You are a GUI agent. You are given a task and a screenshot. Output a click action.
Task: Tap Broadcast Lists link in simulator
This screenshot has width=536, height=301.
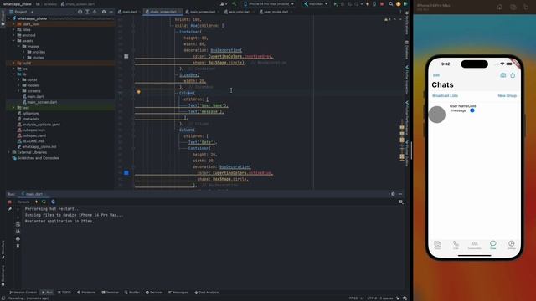pos(445,96)
